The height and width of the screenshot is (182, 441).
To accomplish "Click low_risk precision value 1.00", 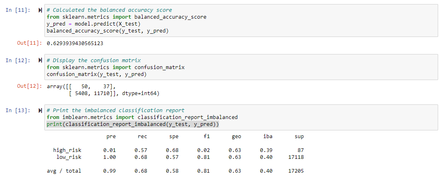I will (x=110, y=157).
